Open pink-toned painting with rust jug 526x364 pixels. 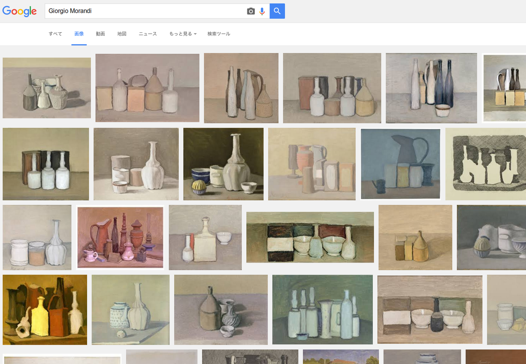pos(120,237)
